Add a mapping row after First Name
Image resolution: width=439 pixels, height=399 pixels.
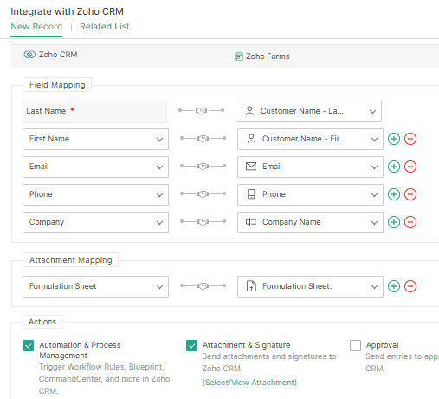394,139
